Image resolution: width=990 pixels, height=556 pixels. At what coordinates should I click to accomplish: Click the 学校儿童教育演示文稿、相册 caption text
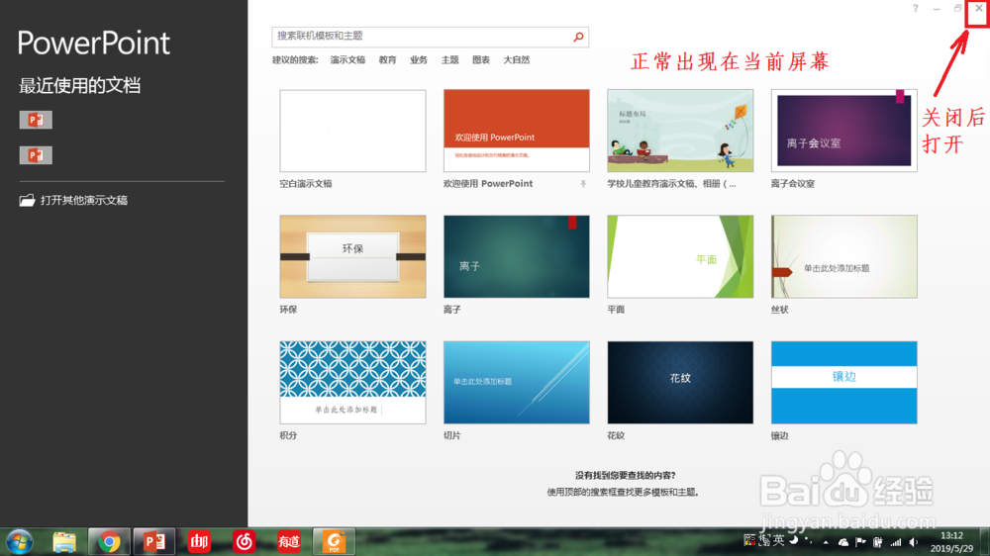[x=671, y=184]
